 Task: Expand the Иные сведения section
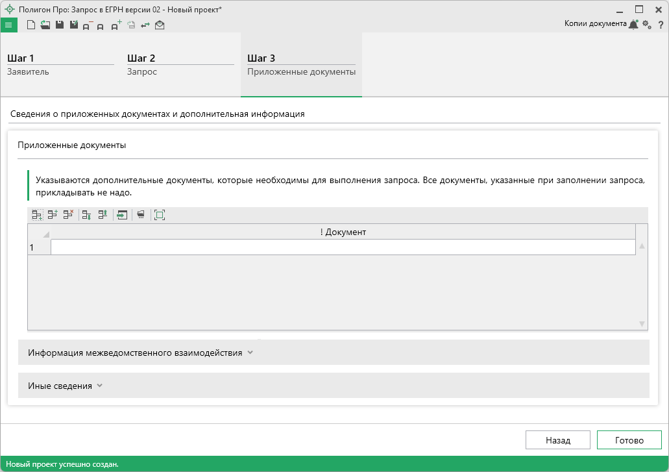click(x=65, y=386)
